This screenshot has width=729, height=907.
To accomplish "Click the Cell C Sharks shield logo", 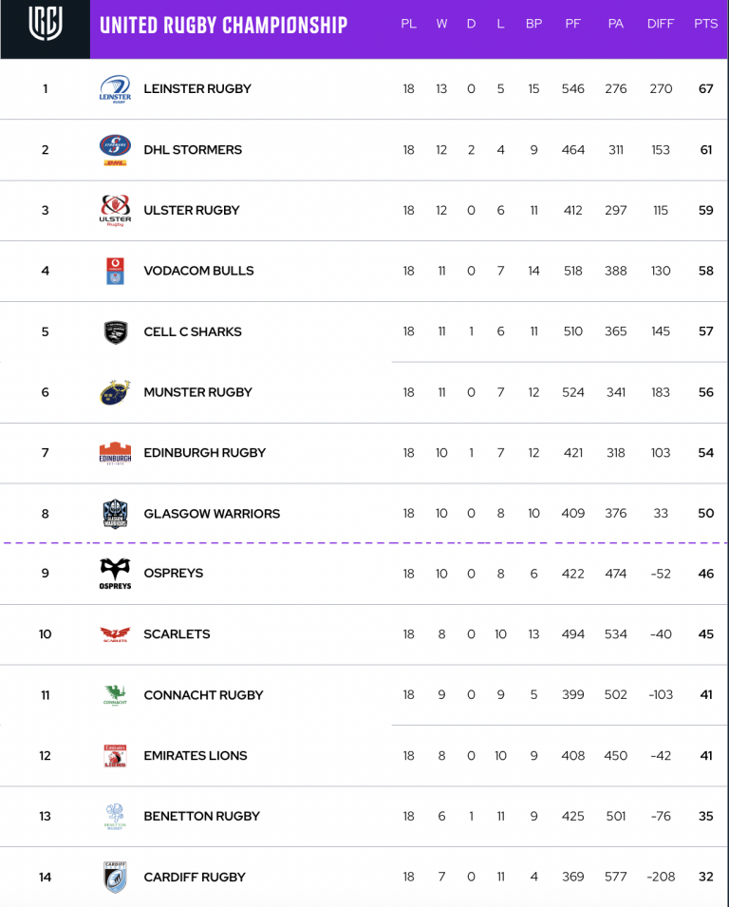I will (115, 332).
